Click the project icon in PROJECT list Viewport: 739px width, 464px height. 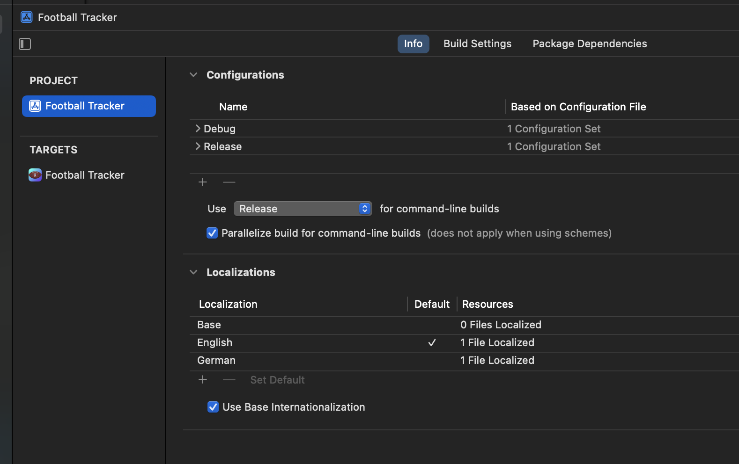click(35, 106)
